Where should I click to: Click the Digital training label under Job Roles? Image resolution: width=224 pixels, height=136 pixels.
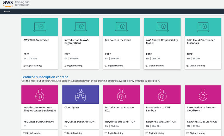[116, 66]
